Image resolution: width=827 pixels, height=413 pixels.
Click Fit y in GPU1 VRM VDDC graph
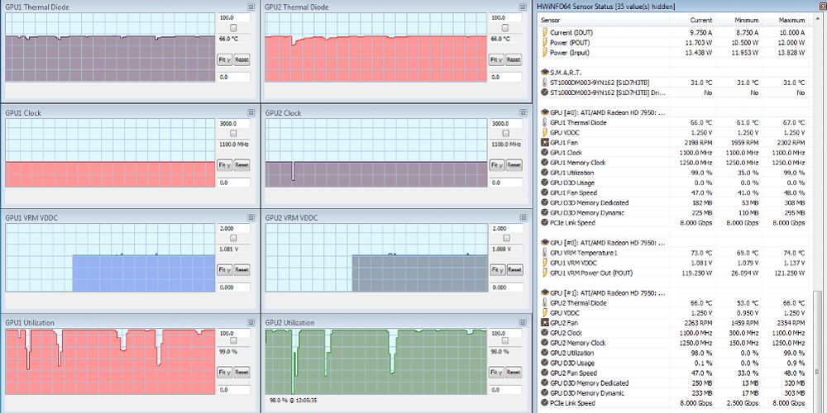pos(225,270)
